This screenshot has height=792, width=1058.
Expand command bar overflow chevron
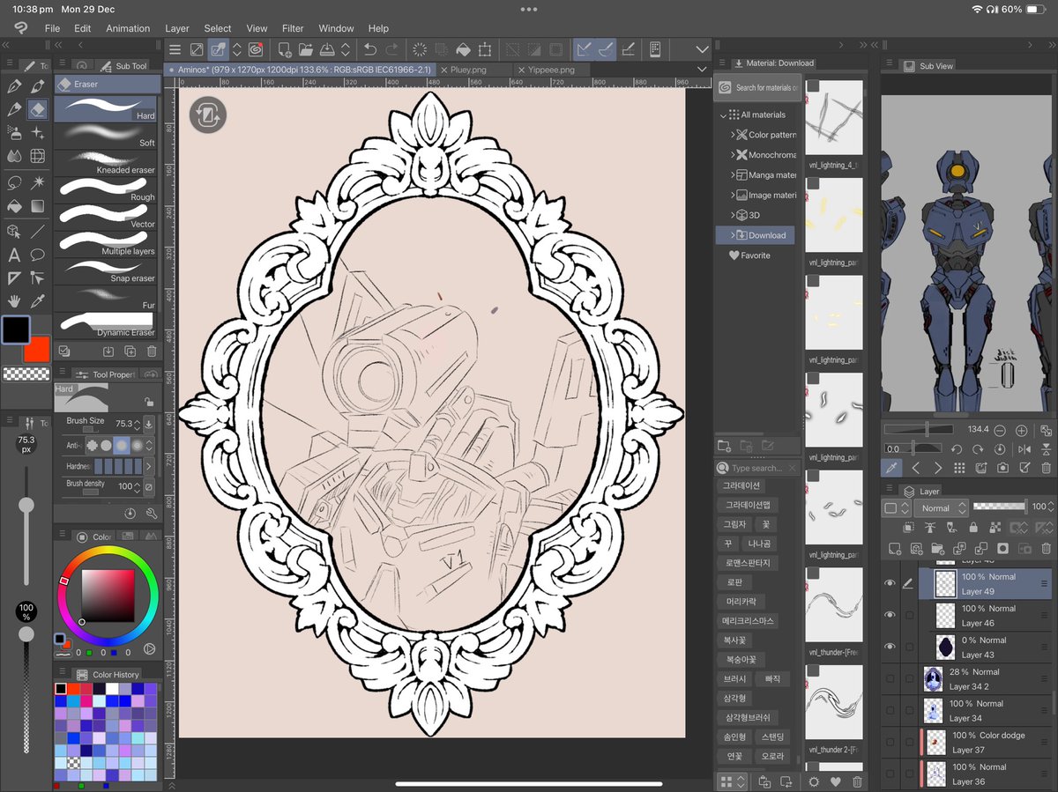[x=703, y=50]
